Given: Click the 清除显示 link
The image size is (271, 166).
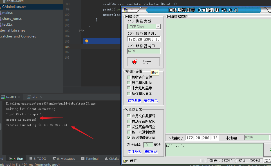Looking at the screenshot, I should point(151,101).
